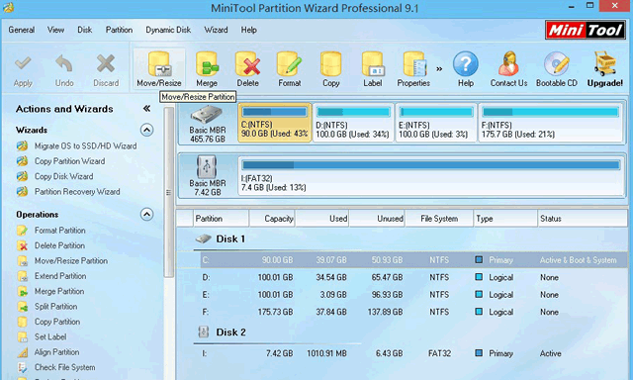Collapse the Operations section

146,214
